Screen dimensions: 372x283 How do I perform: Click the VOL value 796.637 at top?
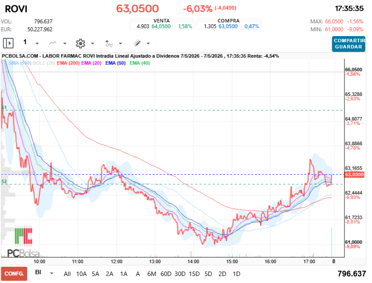(43, 22)
